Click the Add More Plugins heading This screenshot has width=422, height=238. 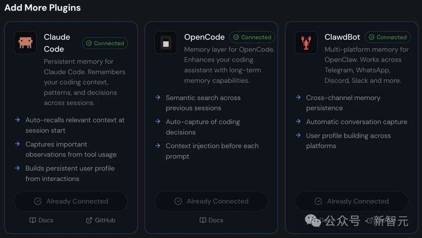click(43, 8)
